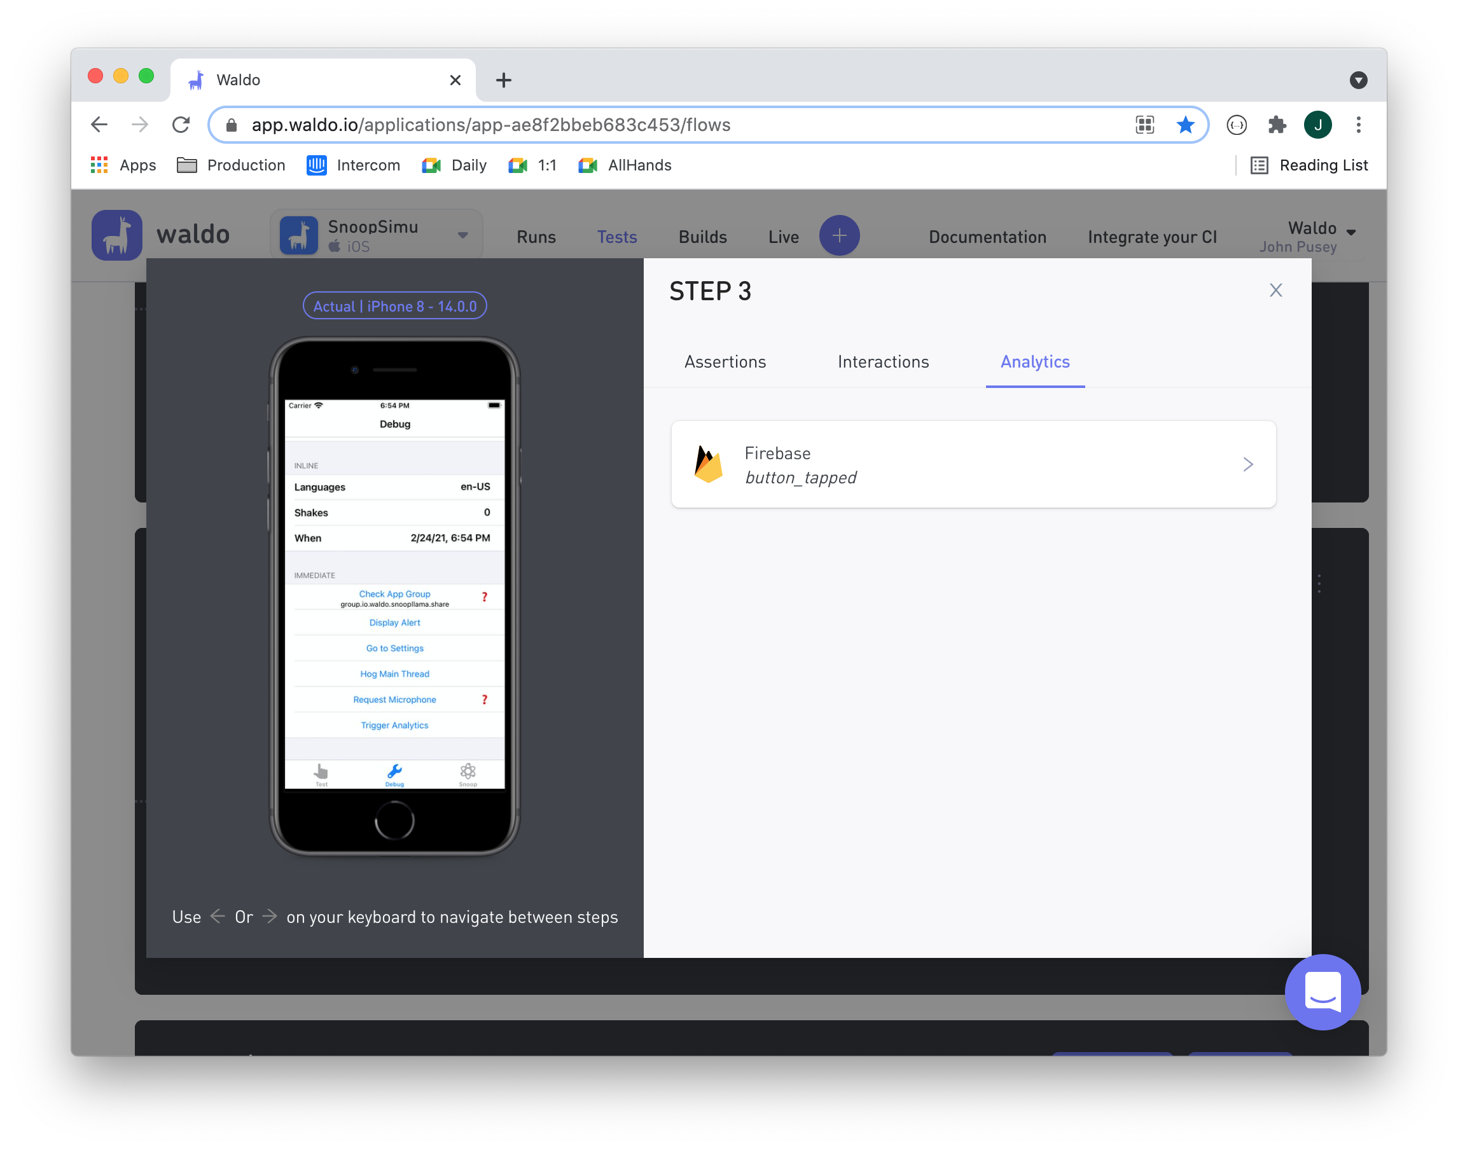
Task: Open the Chrome profile avatar J
Action: pyautogui.click(x=1318, y=125)
